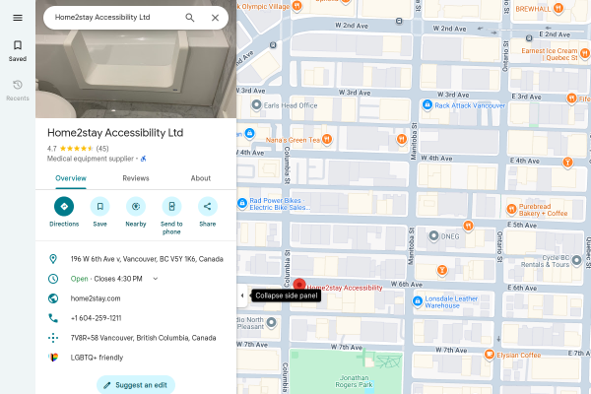
Task: Expand the opening hours dropdown
Action: 156,279
